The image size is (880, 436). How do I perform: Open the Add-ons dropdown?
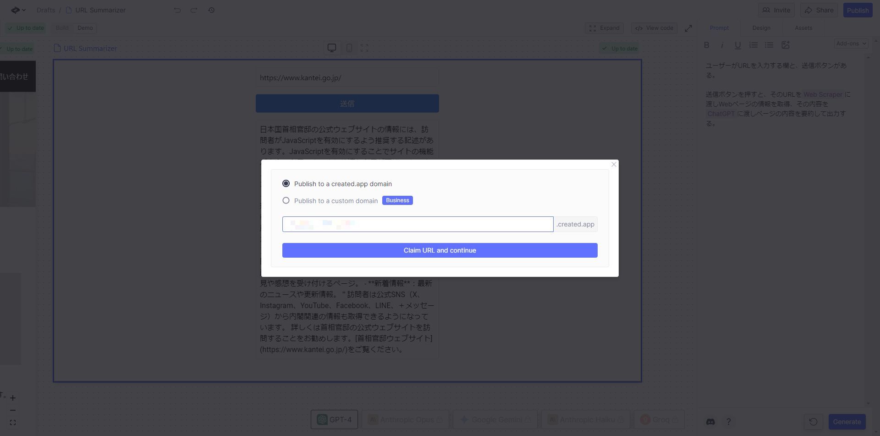point(851,43)
